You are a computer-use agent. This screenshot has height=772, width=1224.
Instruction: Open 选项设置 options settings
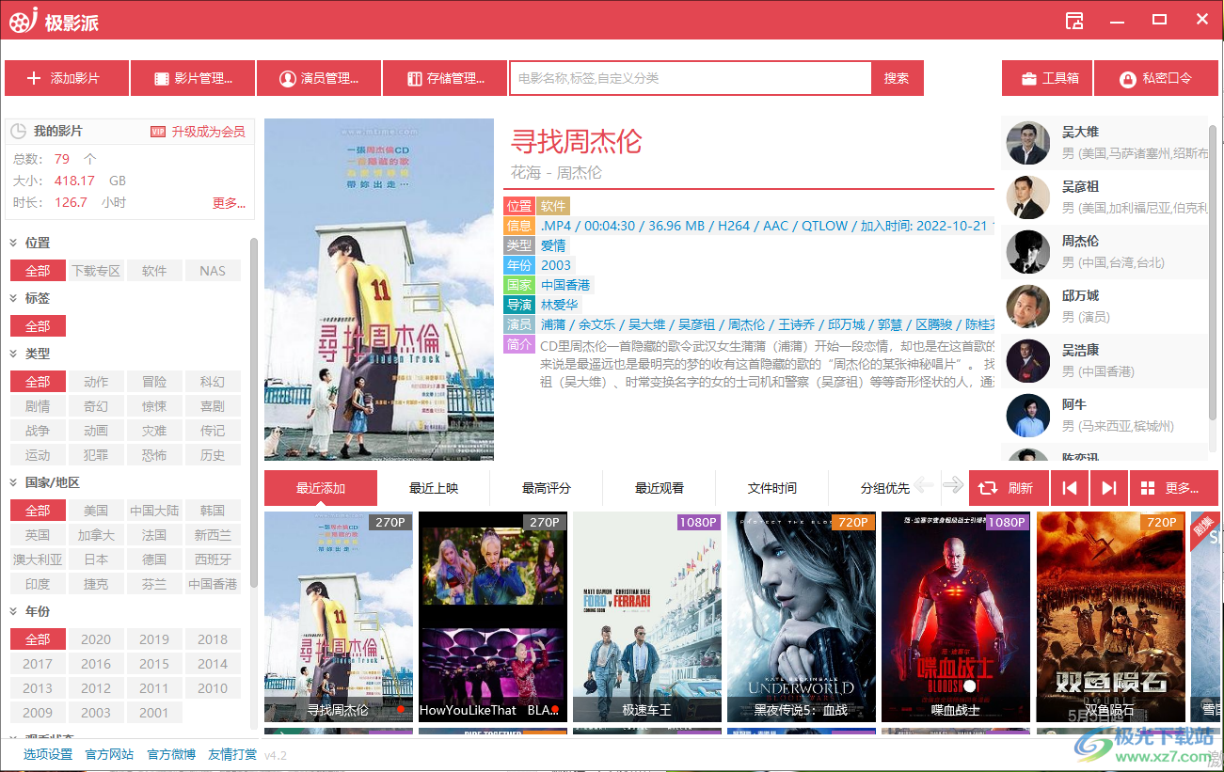pos(48,755)
